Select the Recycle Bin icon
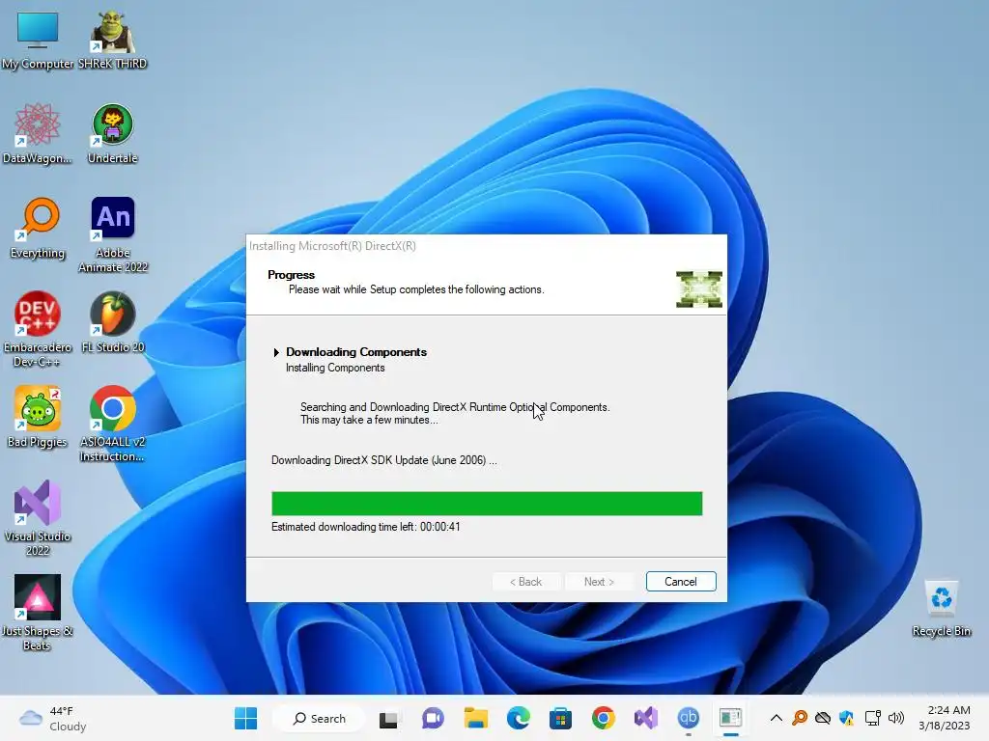Image resolution: width=989 pixels, height=741 pixels. pyautogui.click(x=941, y=609)
